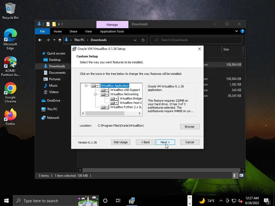The height and width of the screenshot is (206, 275).
Task: Switch to large icons view in status bar
Action: (x=241, y=175)
